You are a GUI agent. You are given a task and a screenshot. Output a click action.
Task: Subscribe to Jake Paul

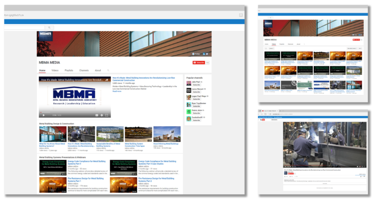[196, 85]
